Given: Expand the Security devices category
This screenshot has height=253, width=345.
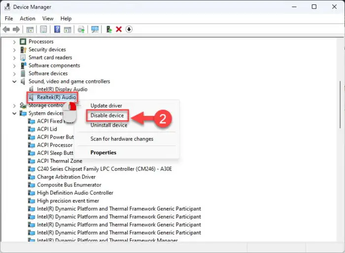Looking at the screenshot, I should (14, 50).
